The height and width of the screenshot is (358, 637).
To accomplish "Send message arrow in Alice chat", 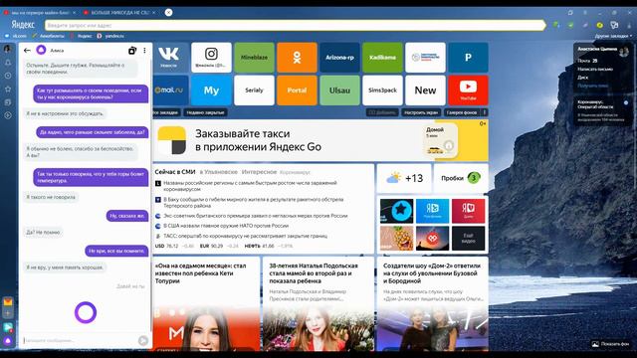I will point(143,340).
